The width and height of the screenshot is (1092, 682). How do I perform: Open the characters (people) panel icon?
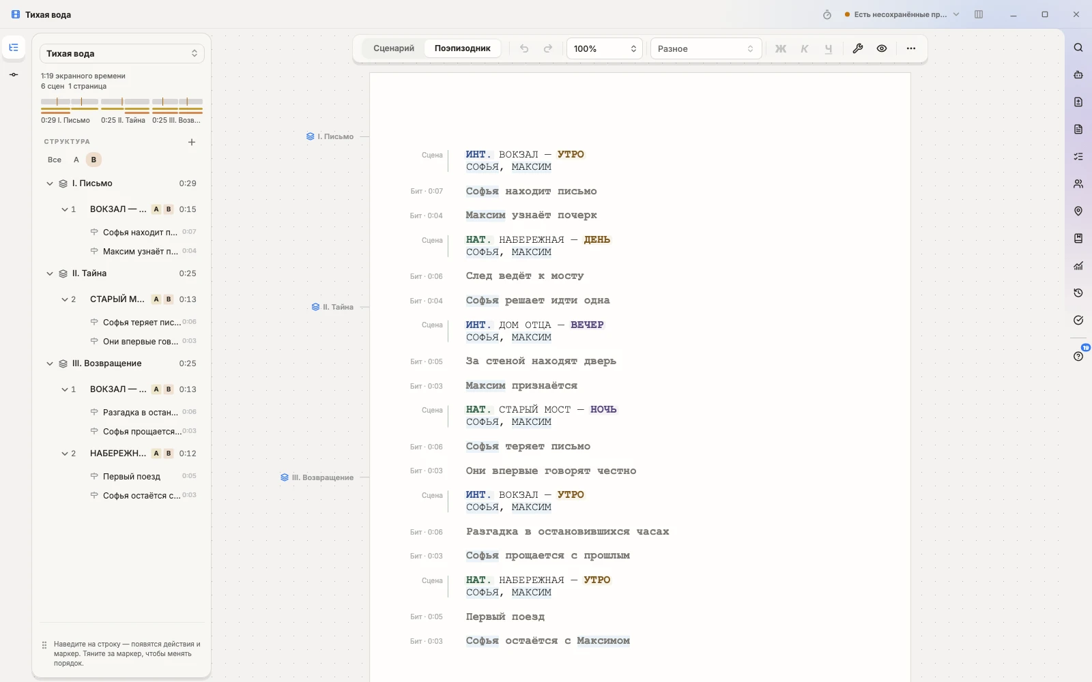click(1078, 184)
